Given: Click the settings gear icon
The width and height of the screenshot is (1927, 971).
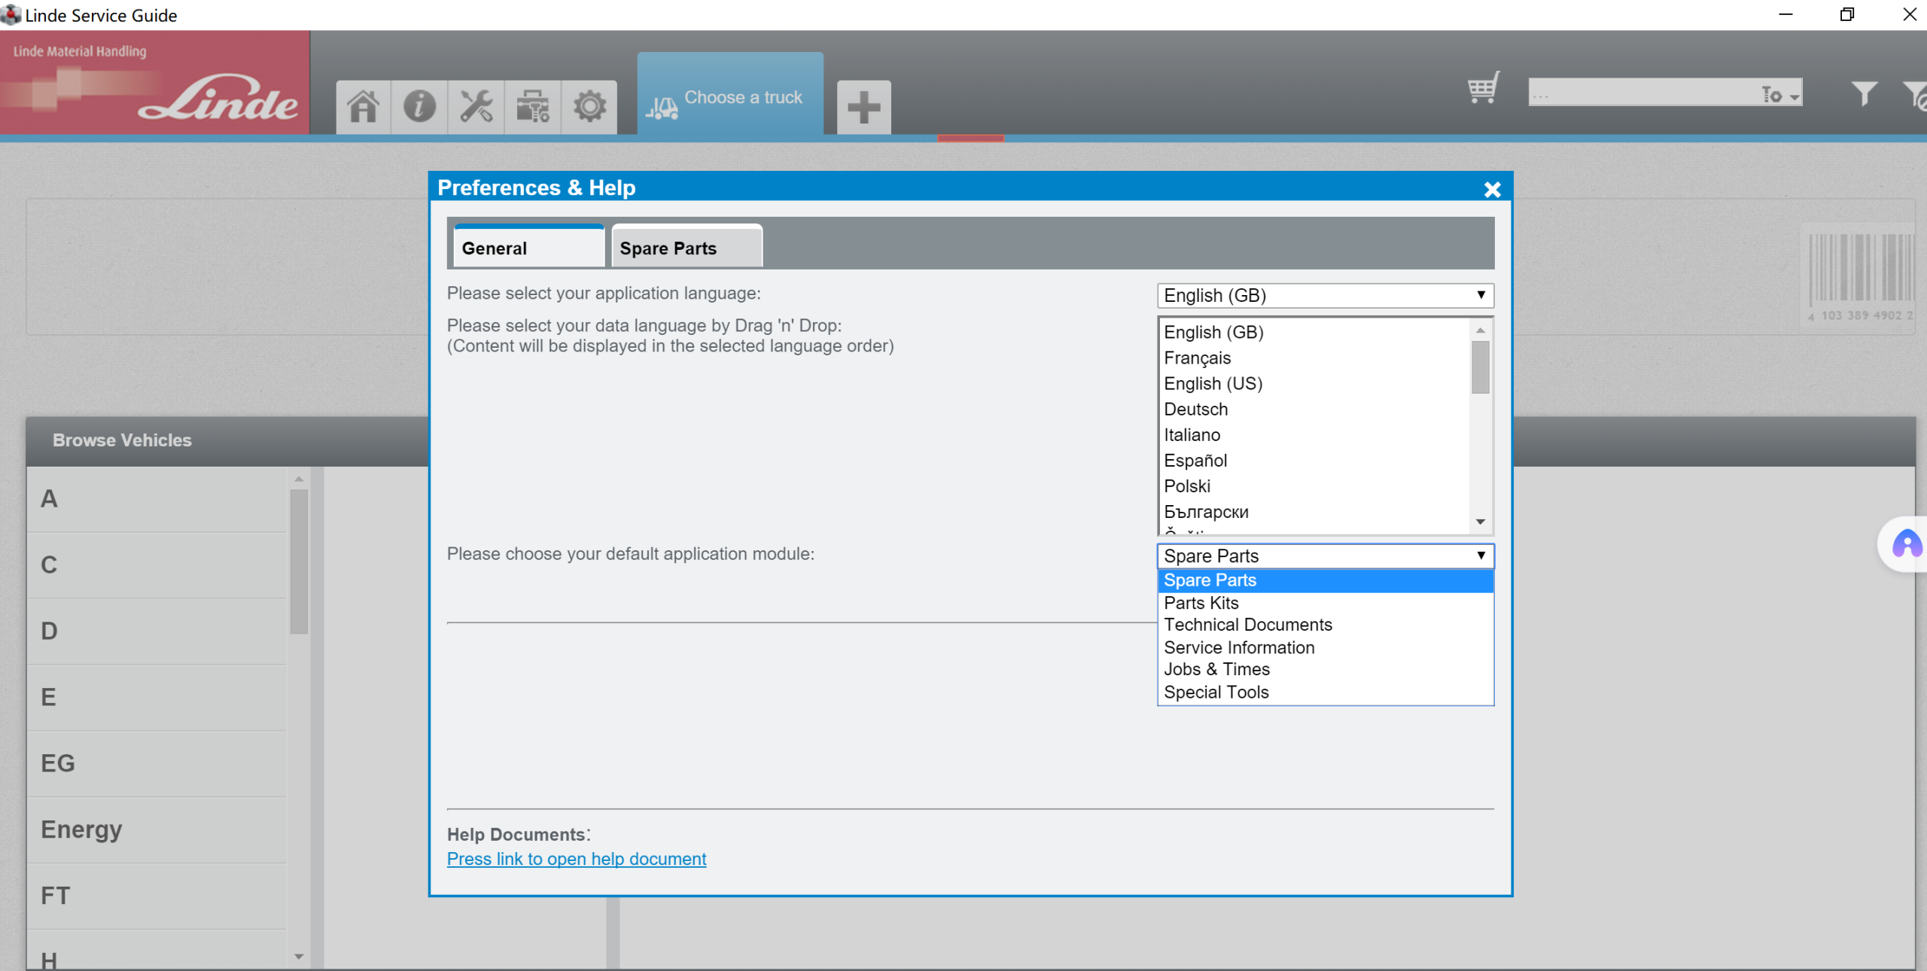Looking at the screenshot, I should click(589, 106).
